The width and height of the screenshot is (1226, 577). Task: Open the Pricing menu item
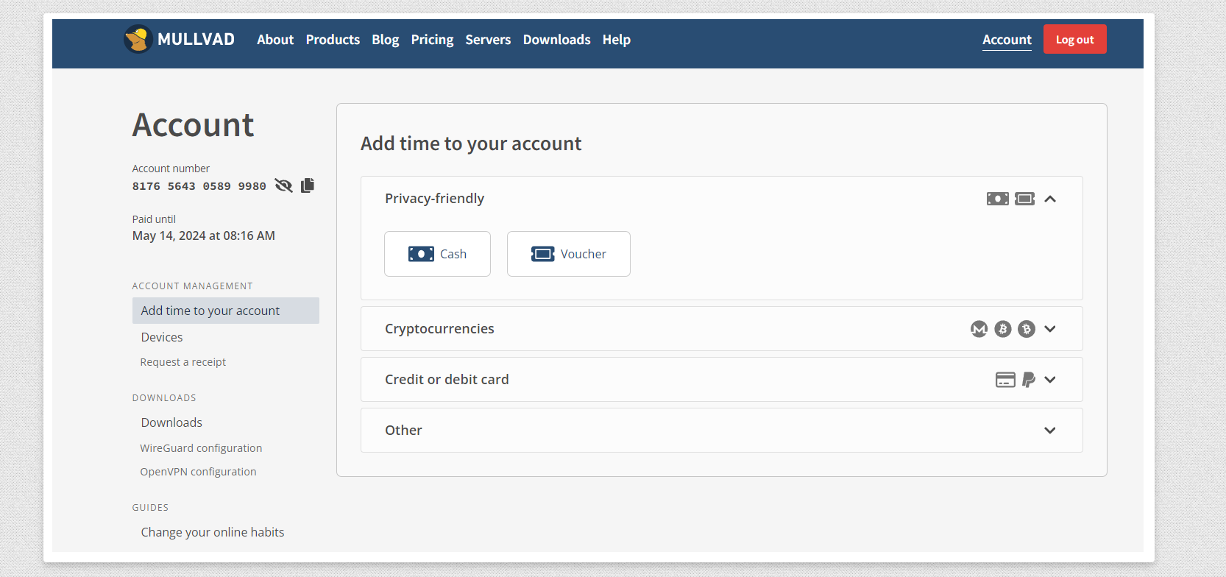click(x=432, y=40)
